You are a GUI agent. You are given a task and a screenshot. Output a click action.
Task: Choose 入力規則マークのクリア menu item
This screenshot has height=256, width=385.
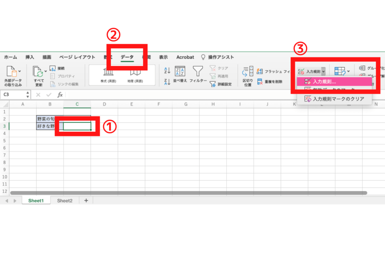(334, 99)
